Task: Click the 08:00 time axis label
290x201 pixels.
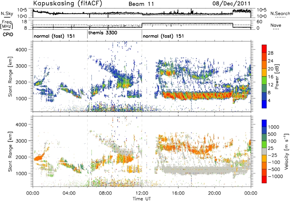Action: (x=105, y=193)
